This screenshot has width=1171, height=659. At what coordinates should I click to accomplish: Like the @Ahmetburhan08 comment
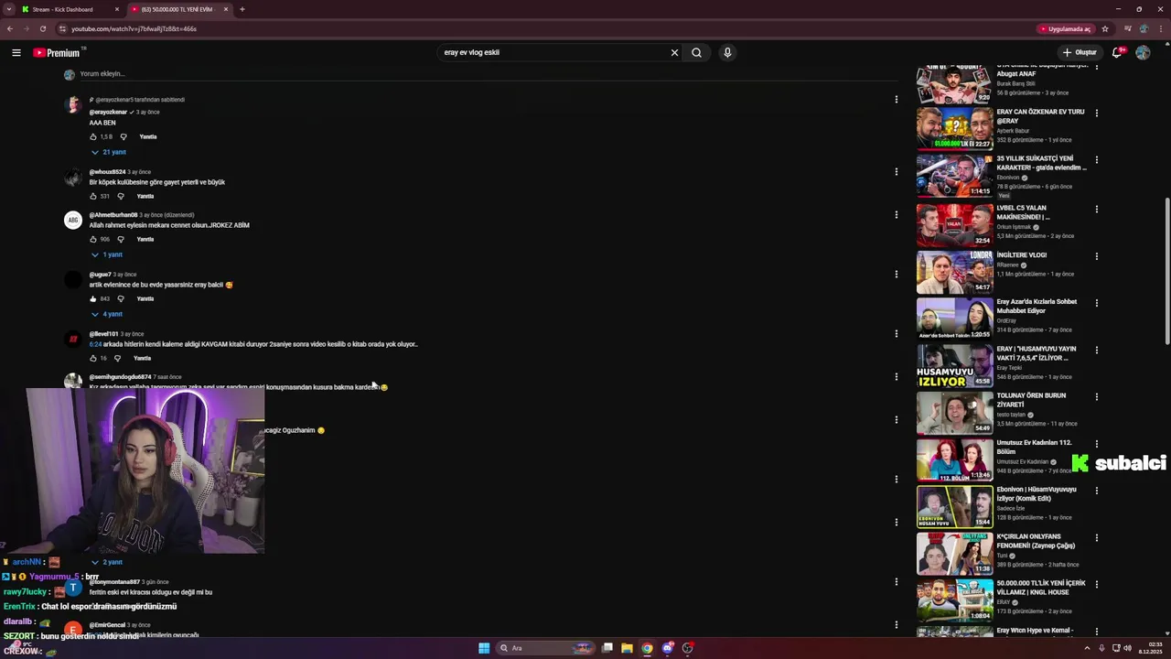point(93,239)
